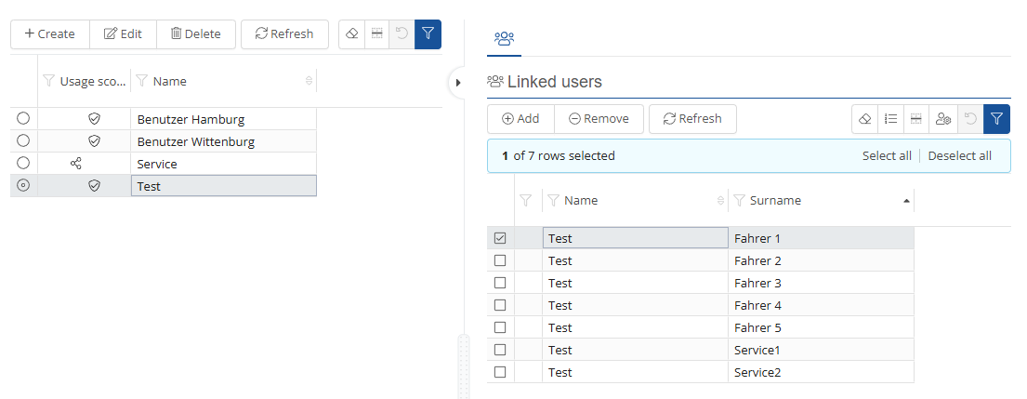The height and width of the screenshot is (399, 1027).
Task: Open the filter for the Surname column
Action: point(740,201)
